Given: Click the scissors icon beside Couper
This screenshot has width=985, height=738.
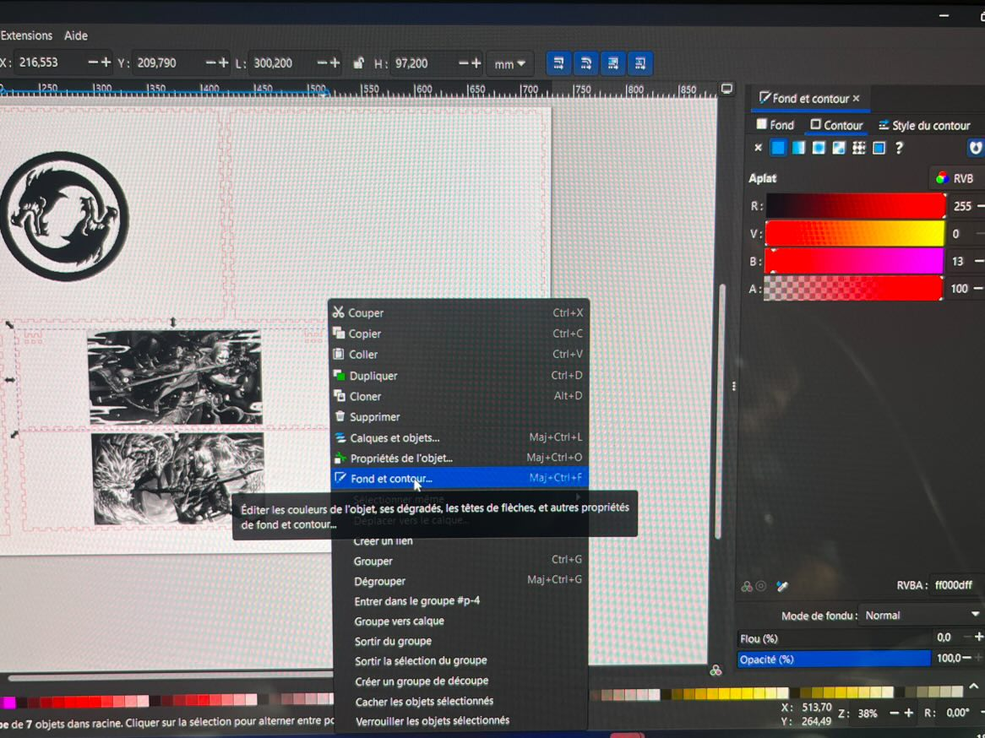Looking at the screenshot, I should (339, 312).
